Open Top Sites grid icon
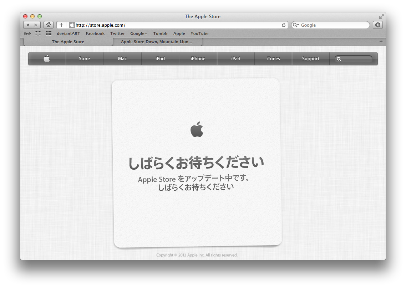The image size is (406, 288). click(x=49, y=34)
